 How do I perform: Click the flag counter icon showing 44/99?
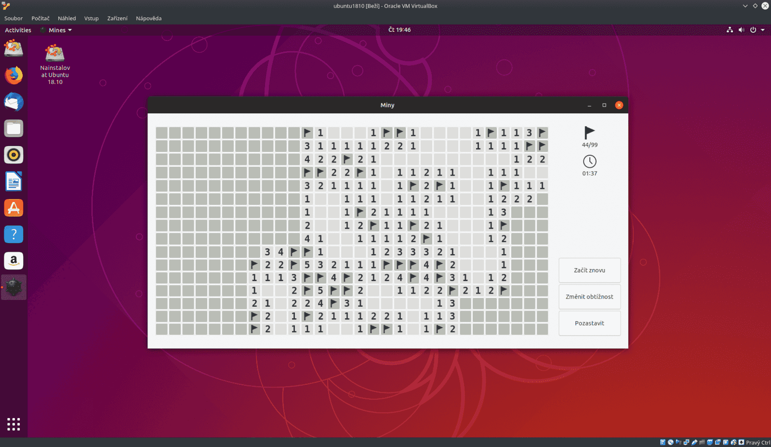click(589, 133)
